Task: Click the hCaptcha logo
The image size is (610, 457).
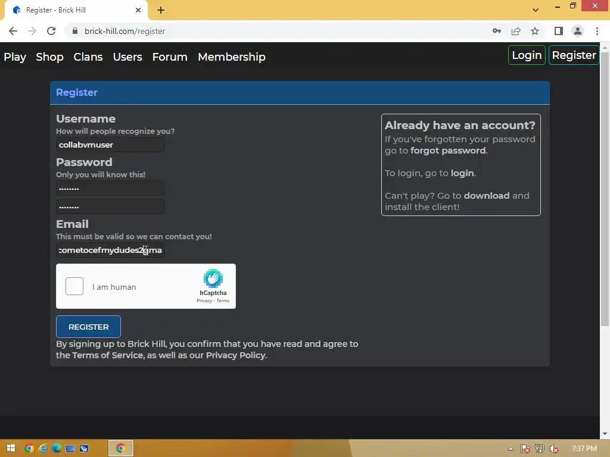Action: tap(213, 278)
